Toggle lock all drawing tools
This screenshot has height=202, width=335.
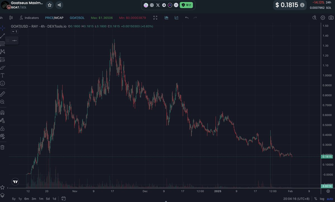3,129
